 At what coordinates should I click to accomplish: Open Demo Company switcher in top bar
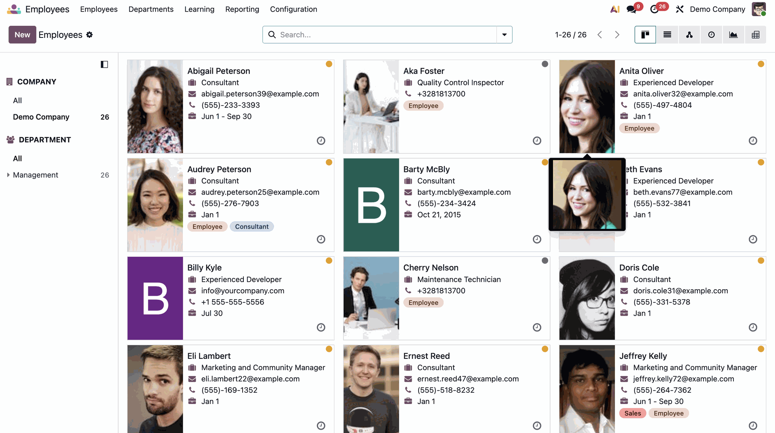[x=717, y=9]
